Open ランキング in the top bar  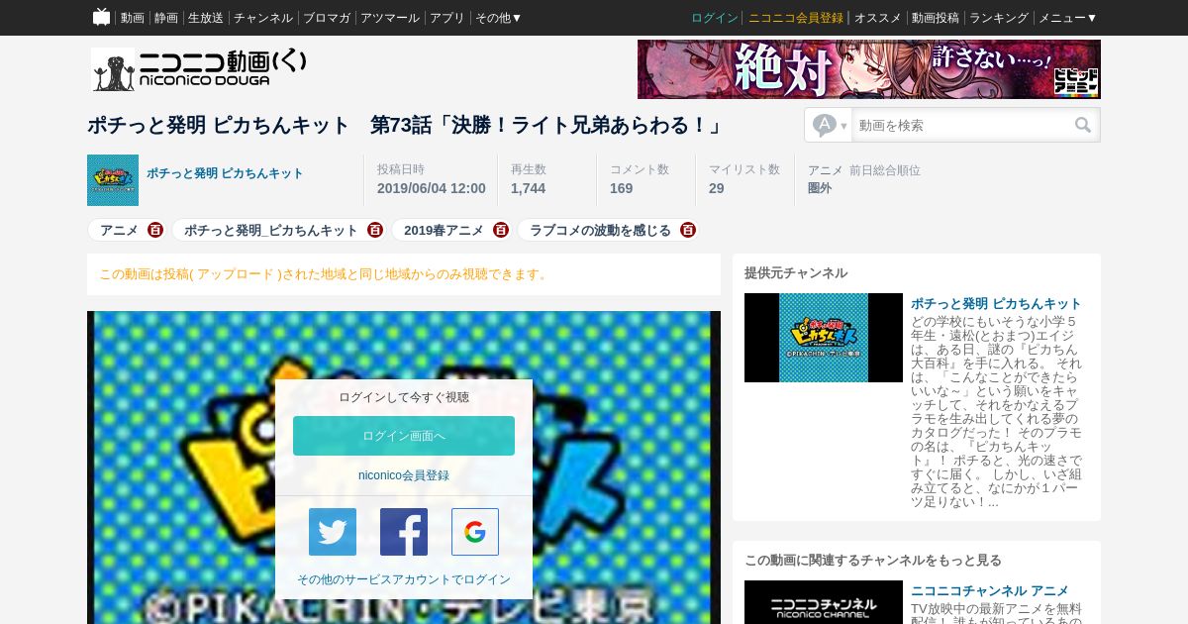[999, 18]
